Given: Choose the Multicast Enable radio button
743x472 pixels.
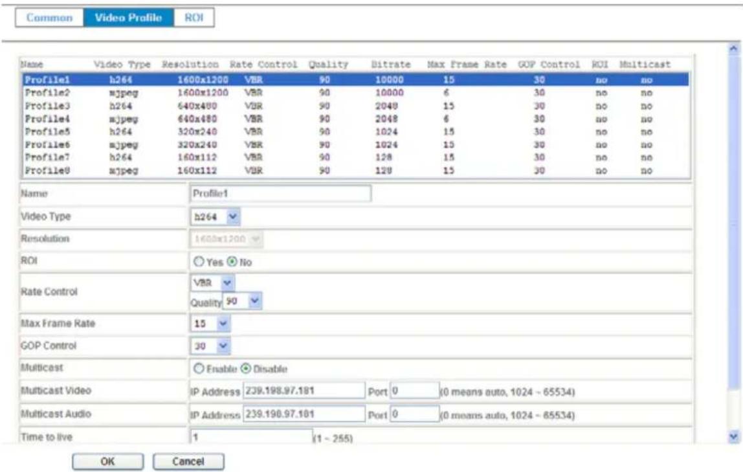Looking at the screenshot, I should pyautogui.click(x=199, y=368).
